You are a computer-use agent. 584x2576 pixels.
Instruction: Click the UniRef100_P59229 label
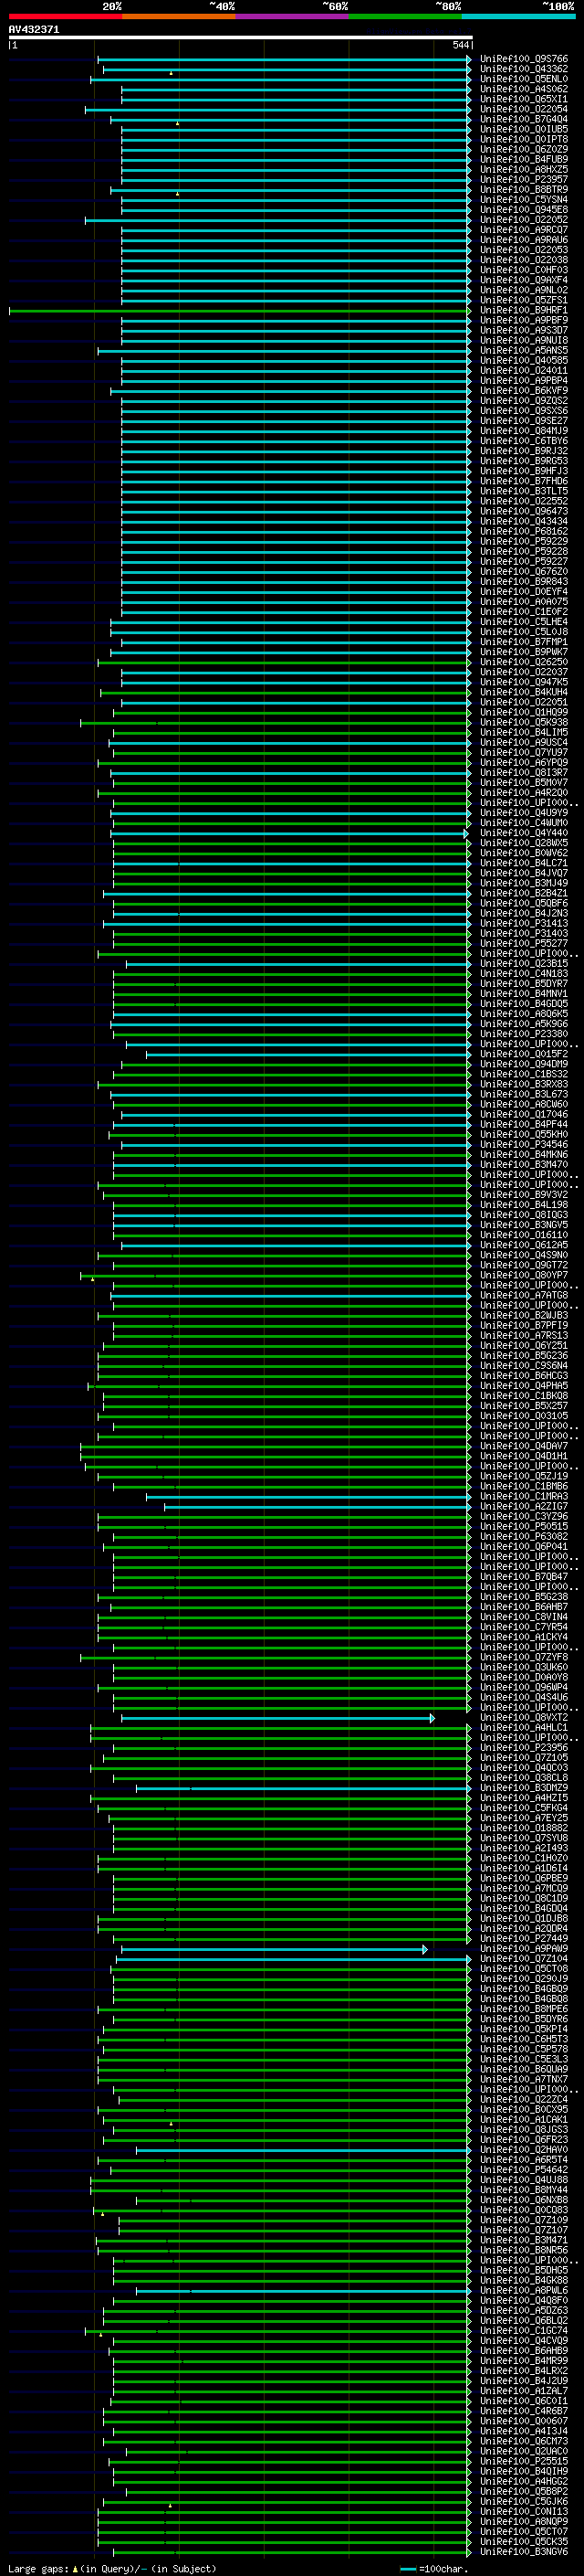524,542
